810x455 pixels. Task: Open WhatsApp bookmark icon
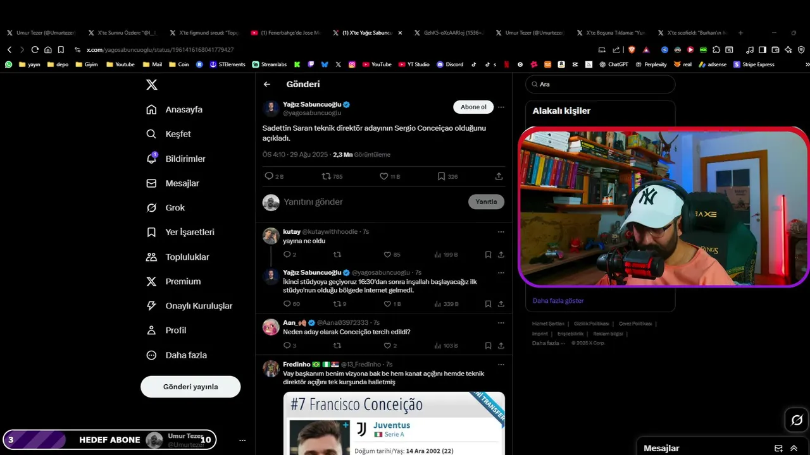pyautogui.click(x=8, y=64)
